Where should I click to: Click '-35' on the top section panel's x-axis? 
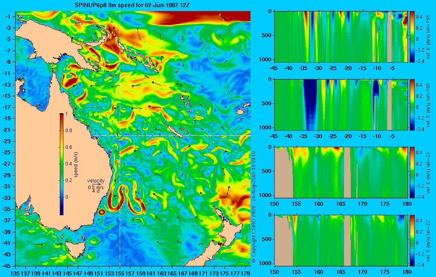click(304, 68)
